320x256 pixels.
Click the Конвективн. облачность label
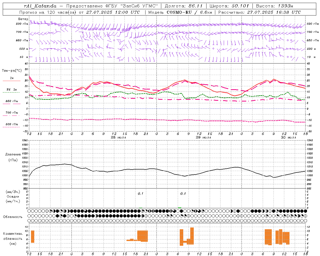tap(13, 236)
